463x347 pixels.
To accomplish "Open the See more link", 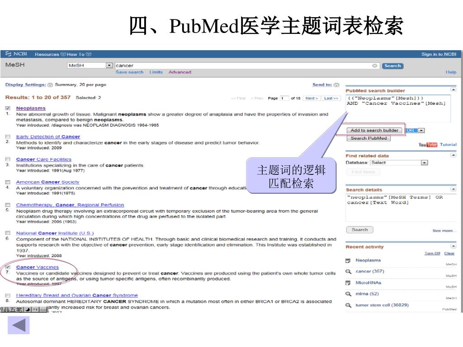I will (444, 230).
